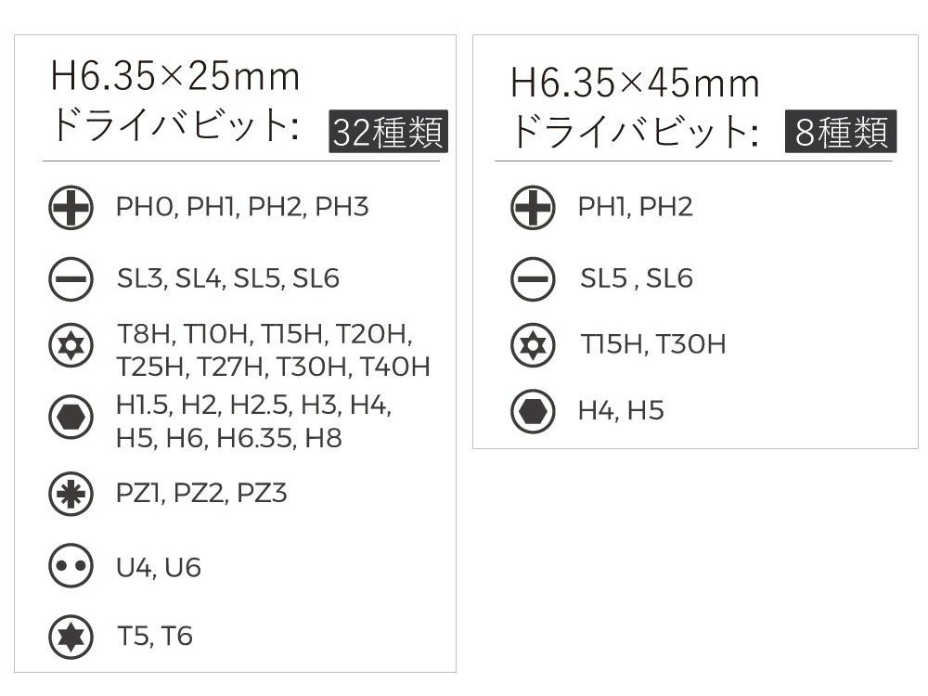
Task: Click the SL3, SL4, SL5, SL6 text
Action: point(228,278)
